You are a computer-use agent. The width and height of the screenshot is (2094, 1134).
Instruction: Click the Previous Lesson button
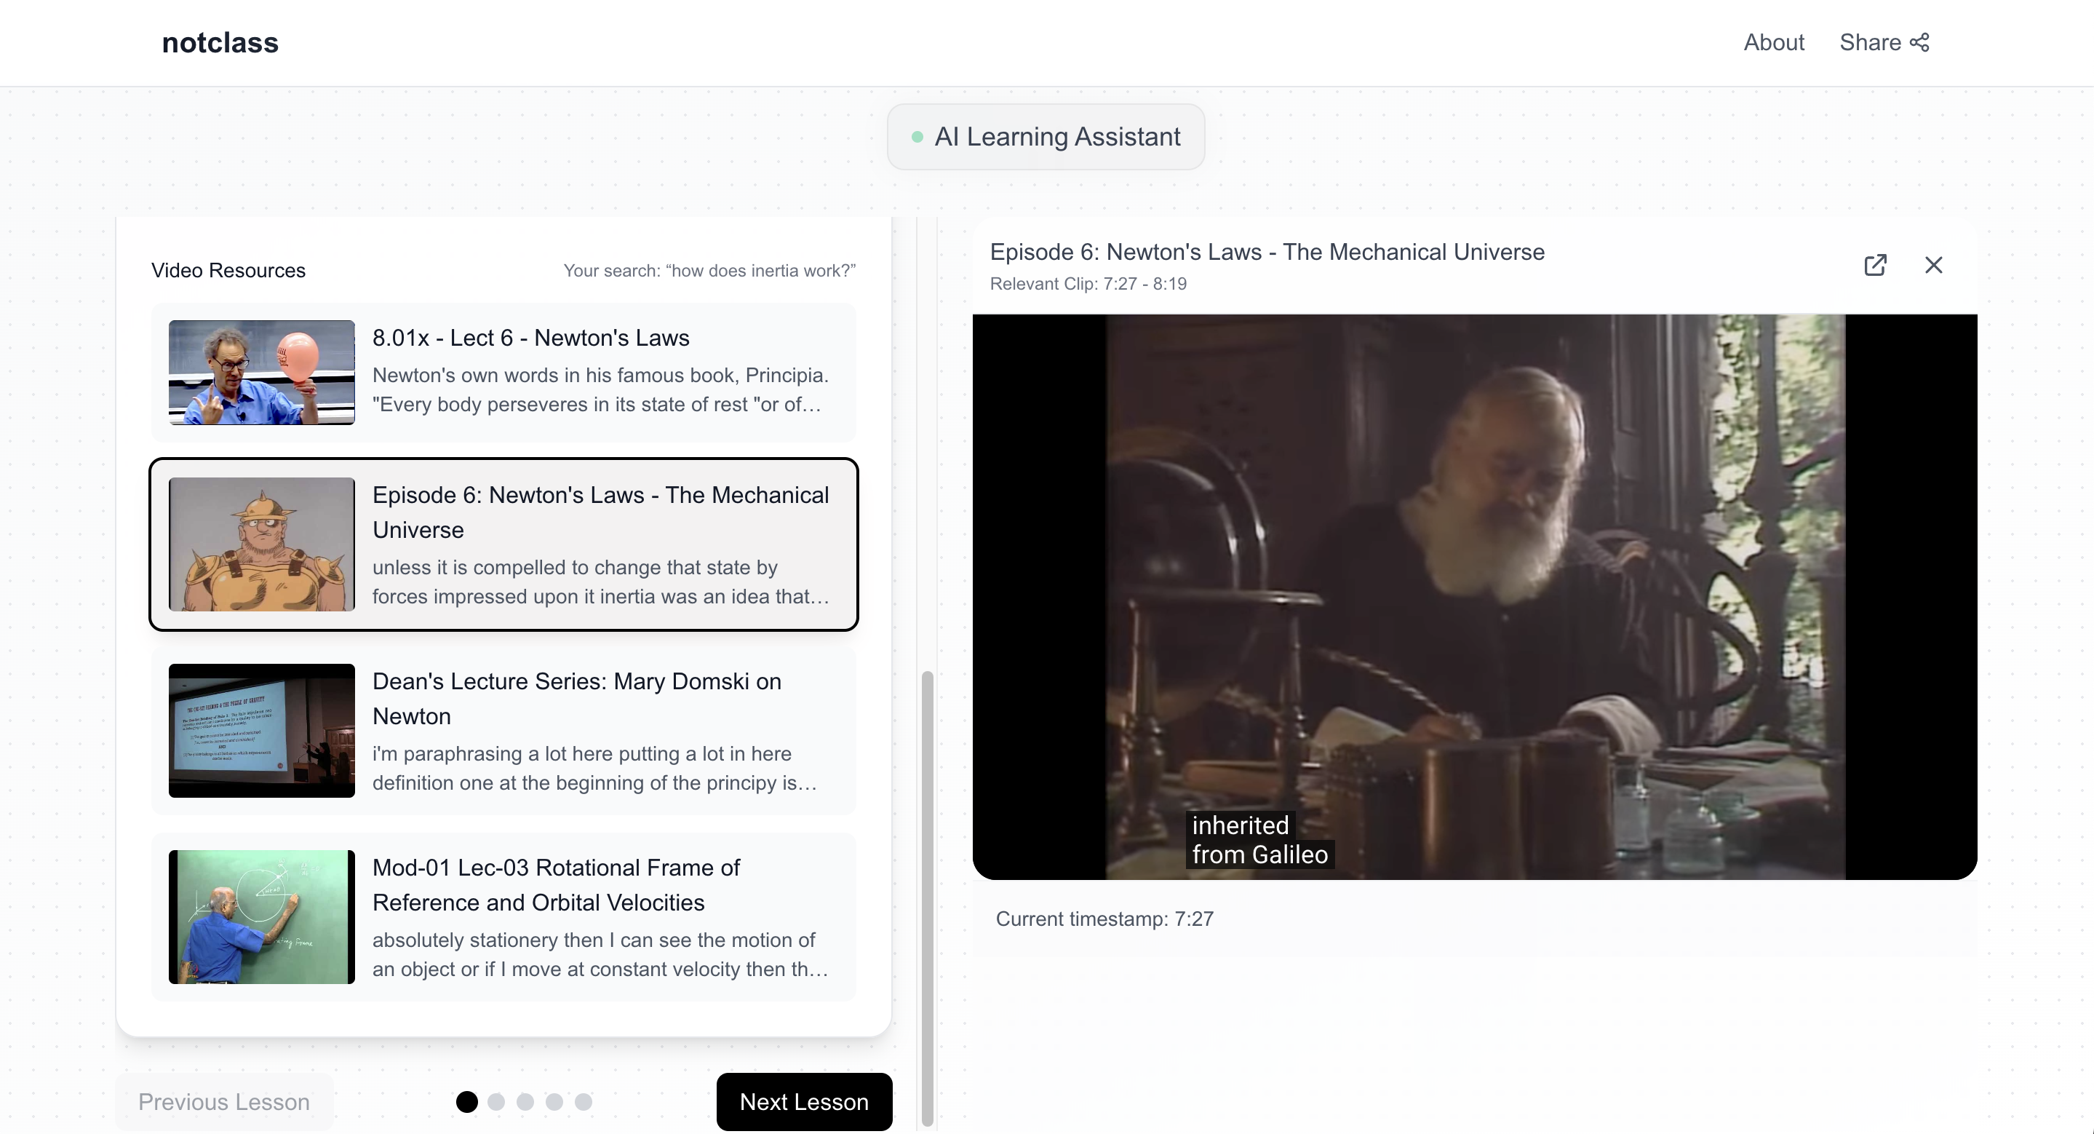click(223, 1101)
